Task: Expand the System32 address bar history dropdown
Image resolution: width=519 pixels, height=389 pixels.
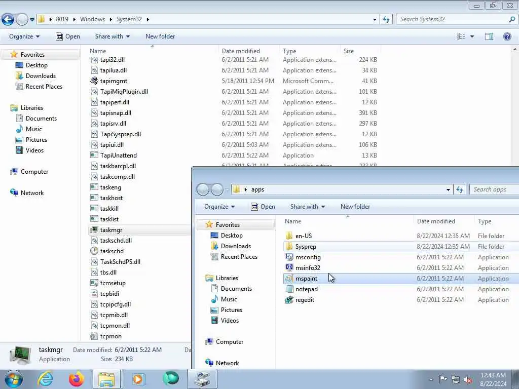Action: pos(375,20)
